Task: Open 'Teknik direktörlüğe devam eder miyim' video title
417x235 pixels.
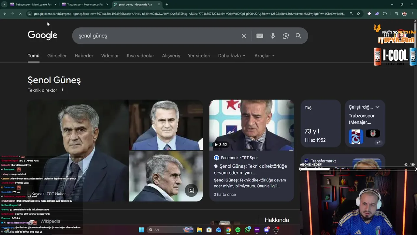Action: tap(250, 170)
